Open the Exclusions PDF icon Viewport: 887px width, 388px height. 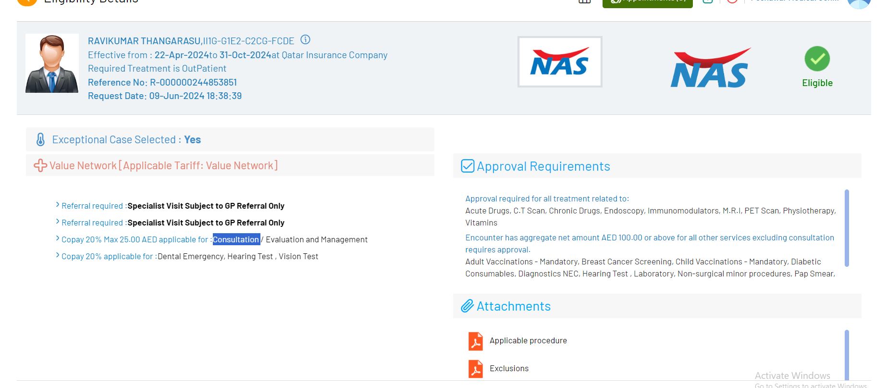(x=475, y=369)
